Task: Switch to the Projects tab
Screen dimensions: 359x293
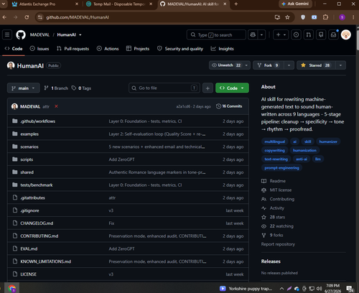Action: coord(138,49)
